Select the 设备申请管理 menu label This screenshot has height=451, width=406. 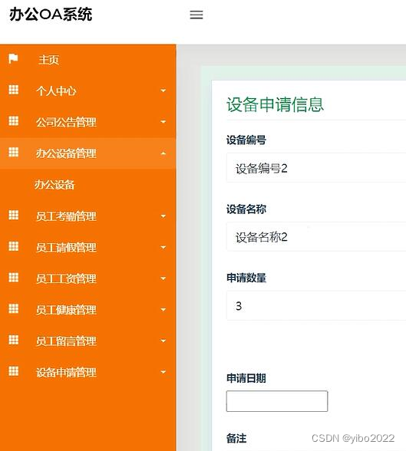(x=66, y=373)
